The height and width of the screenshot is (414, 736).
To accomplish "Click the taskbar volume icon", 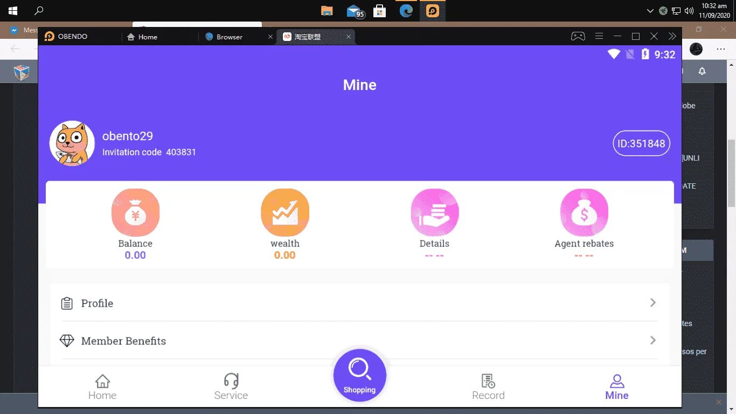I will coord(689,11).
